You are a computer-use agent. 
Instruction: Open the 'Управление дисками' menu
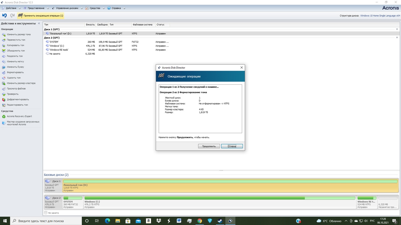click(x=67, y=8)
